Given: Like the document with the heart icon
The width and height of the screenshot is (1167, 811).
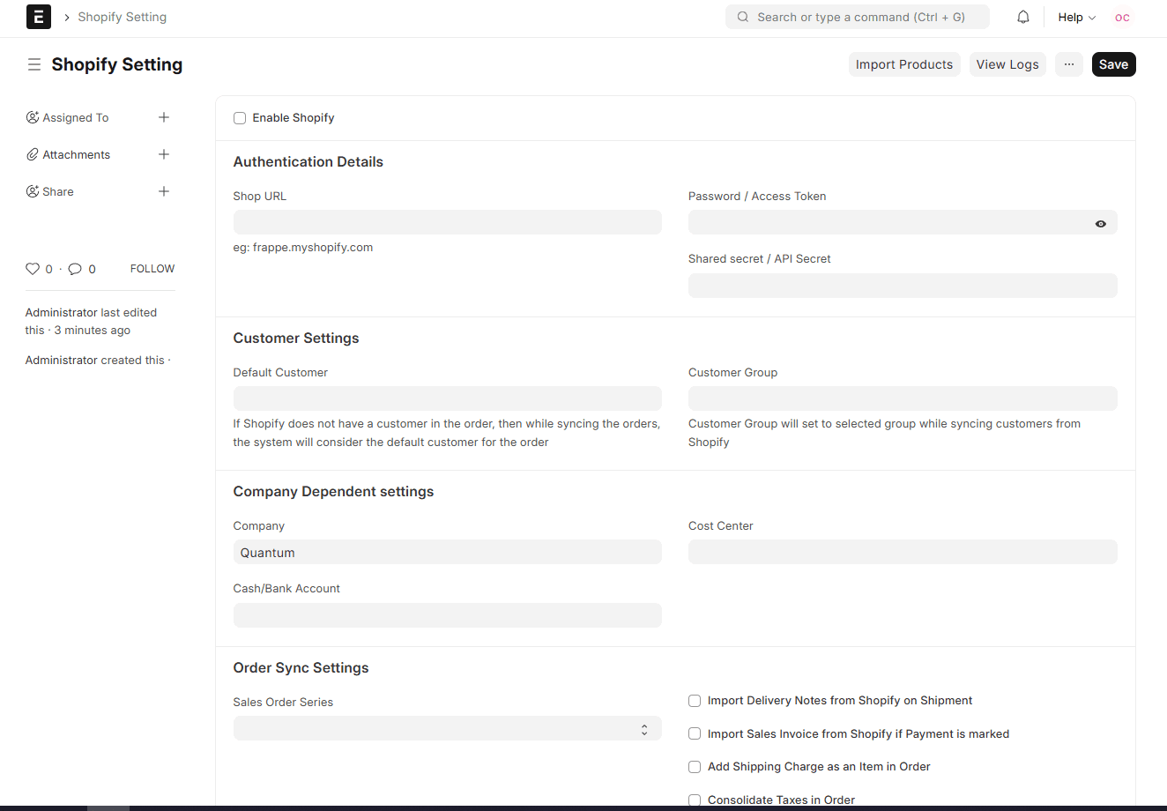Looking at the screenshot, I should tap(33, 269).
